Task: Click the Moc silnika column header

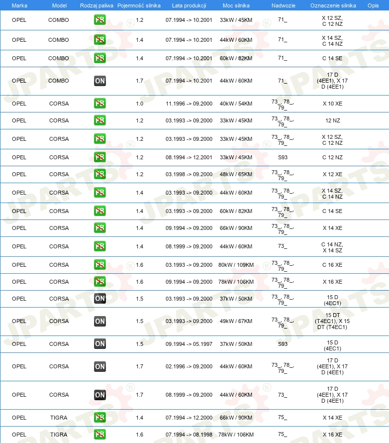Action: 236,5
